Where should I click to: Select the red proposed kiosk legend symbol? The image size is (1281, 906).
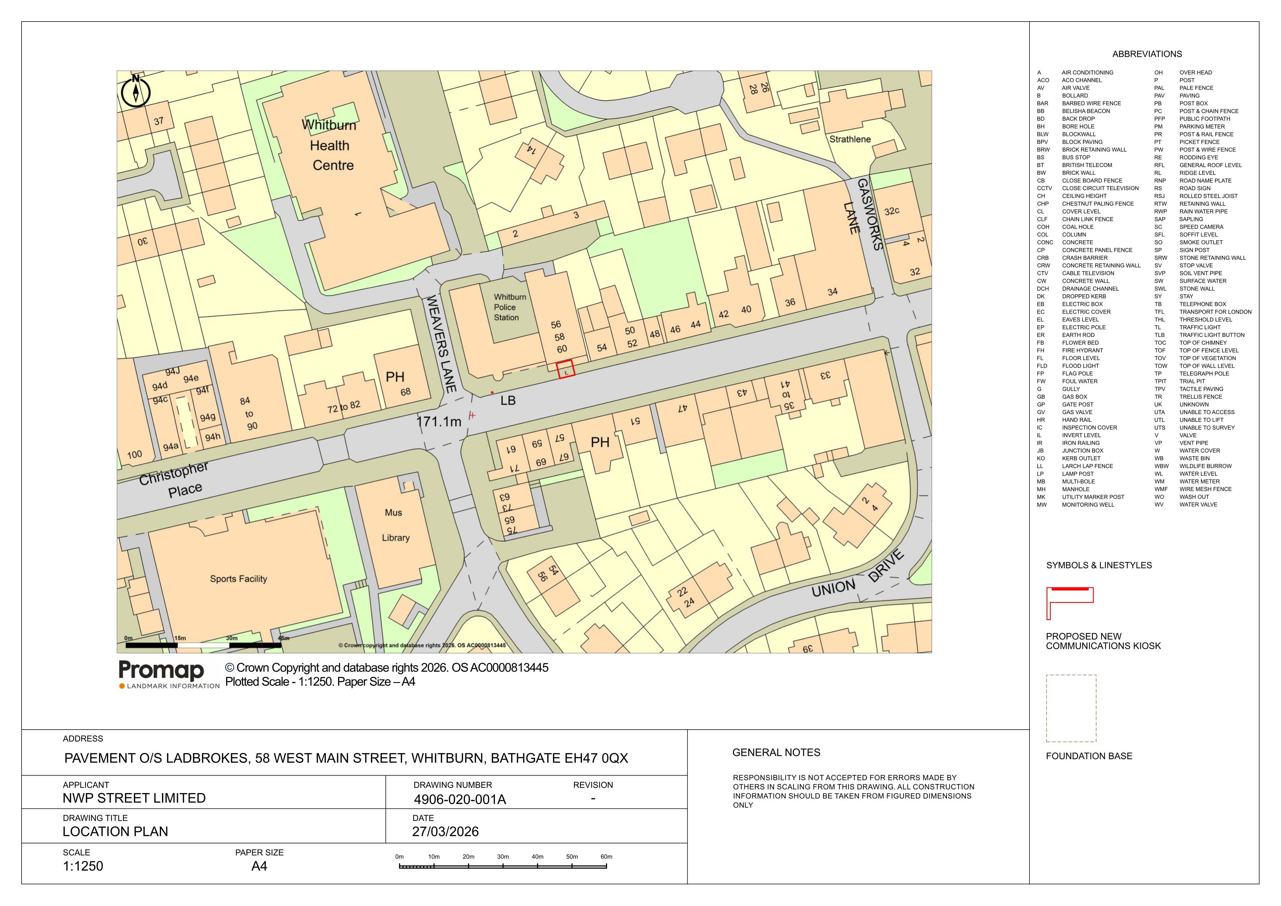click(1070, 603)
